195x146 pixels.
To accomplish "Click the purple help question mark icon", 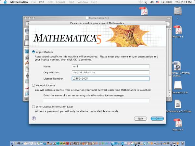I will pyautogui.click(x=34, y=118).
